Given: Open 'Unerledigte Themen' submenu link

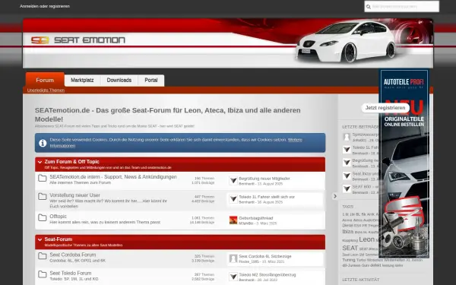Looking at the screenshot, I should coord(46,90).
